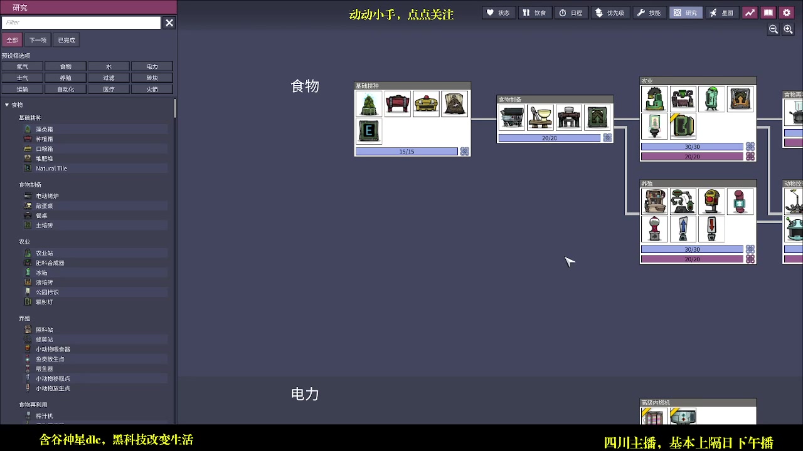Click the park sign icon in 农业 card
The image size is (803, 451).
(x=654, y=126)
